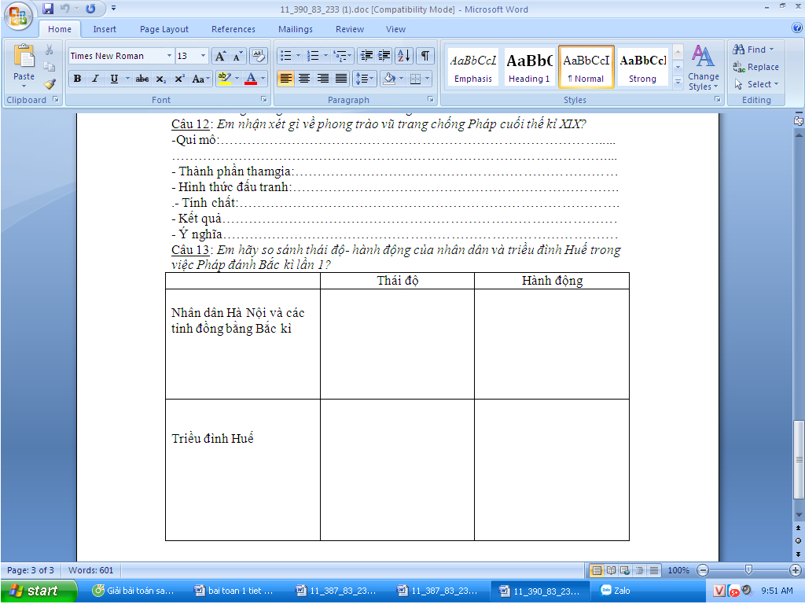The width and height of the screenshot is (805, 604).
Task: Toggle Underline formatting
Action: [114, 79]
